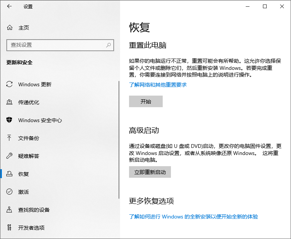This screenshot has height=239, width=291.
Task: Minimize the 设置 window
Action: (248, 6)
